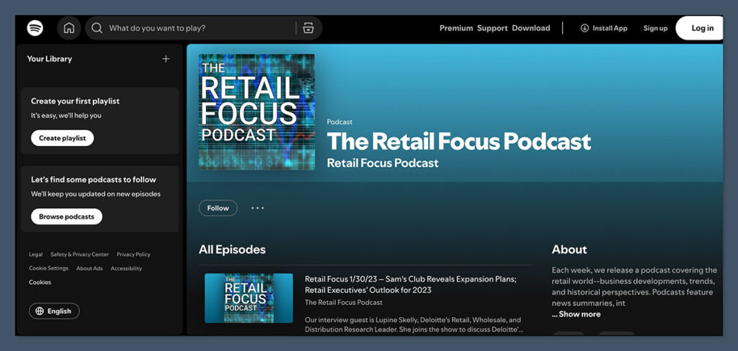Click the plus icon in Your Library

coord(166,59)
